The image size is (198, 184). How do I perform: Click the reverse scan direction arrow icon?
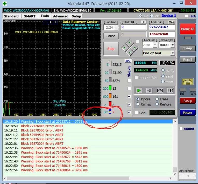coord(149,90)
